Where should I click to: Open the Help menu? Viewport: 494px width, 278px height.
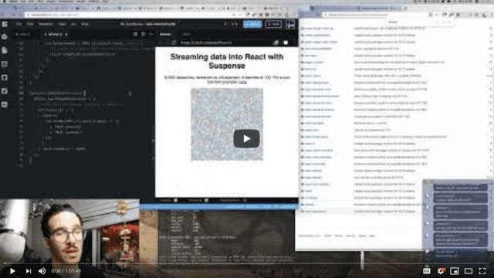(x=85, y=24)
